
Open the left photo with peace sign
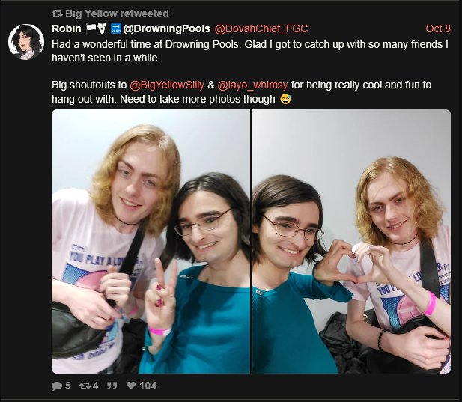click(151, 242)
